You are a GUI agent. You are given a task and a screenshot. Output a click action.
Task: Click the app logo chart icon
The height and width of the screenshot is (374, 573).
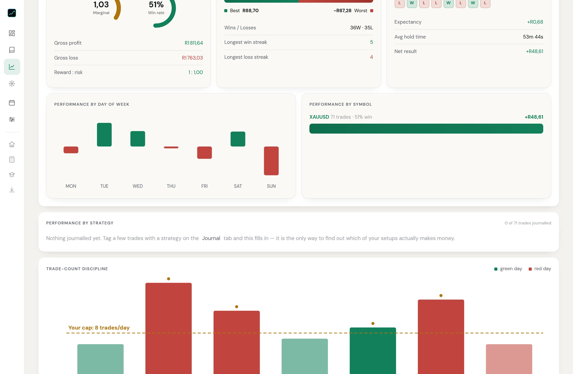pyautogui.click(x=12, y=13)
